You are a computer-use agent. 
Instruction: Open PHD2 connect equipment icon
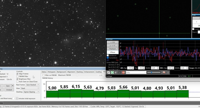tap(108, 73)
